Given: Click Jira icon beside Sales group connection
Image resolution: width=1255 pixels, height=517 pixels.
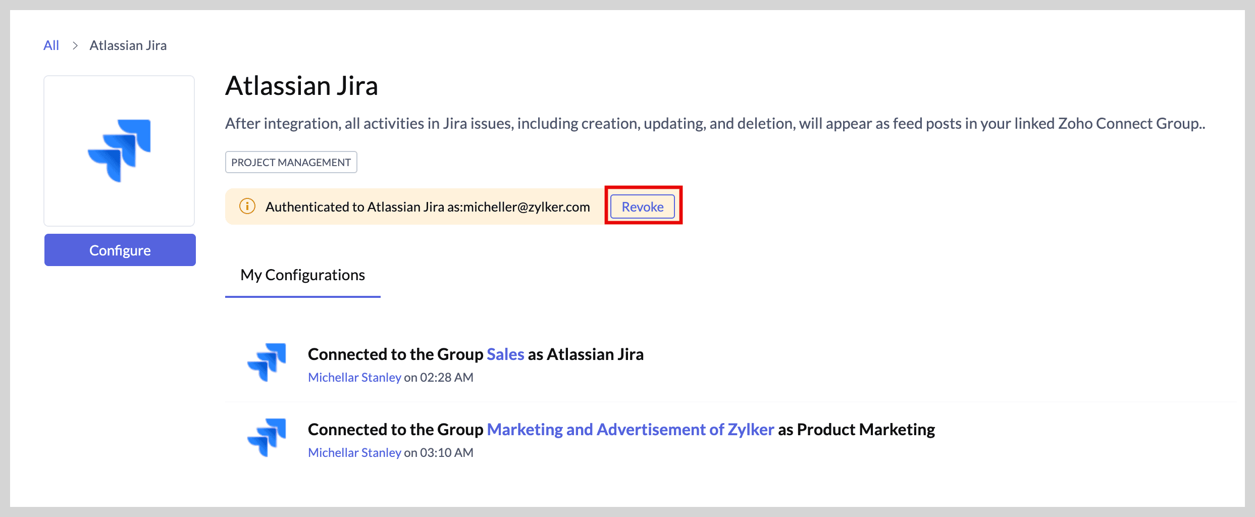Looking at the screenshot, I should (267, 362).
